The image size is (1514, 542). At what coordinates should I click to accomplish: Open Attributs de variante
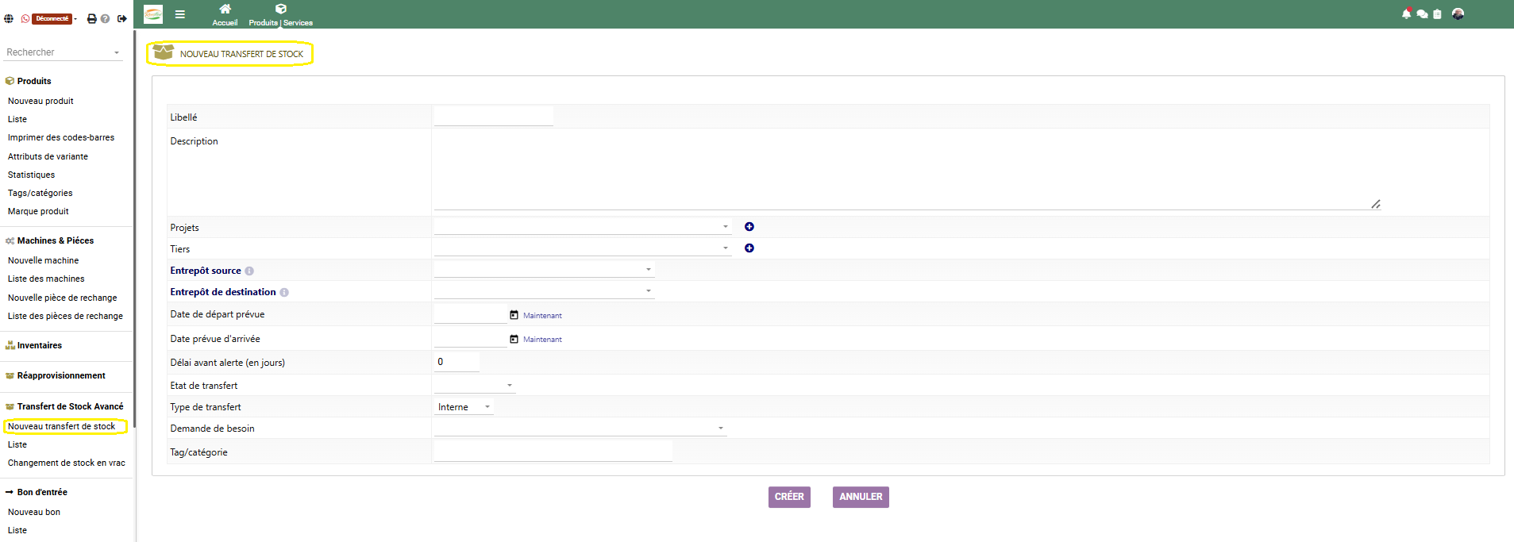coord(48,156)
